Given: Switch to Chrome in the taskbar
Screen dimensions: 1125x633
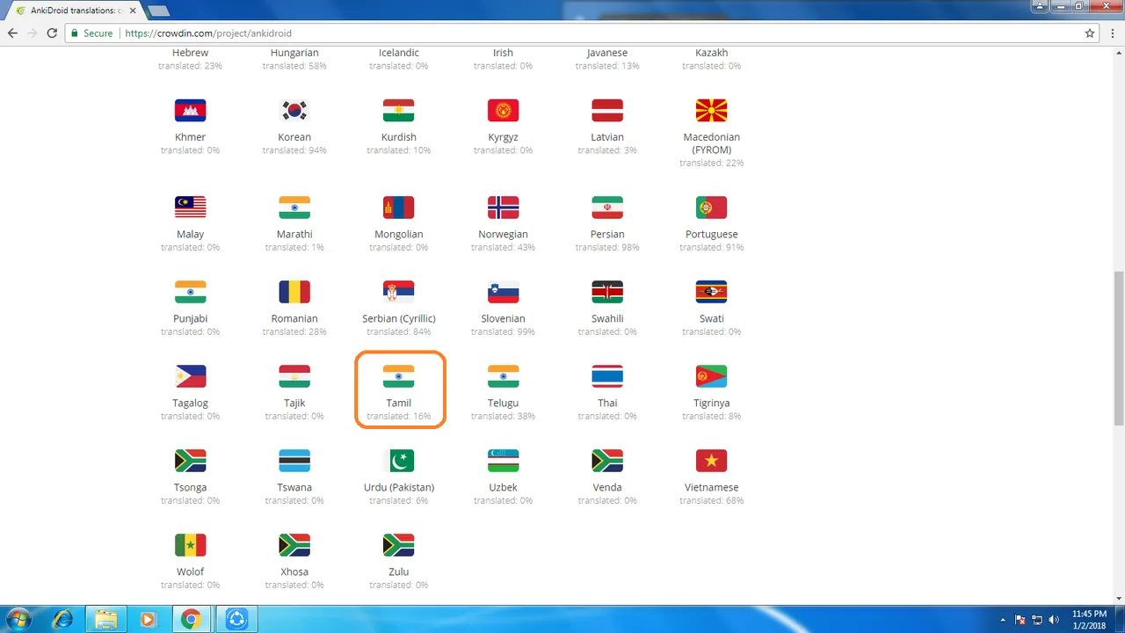Looking at the screenshot, I should pyautogui.click(x=192, y=620).
